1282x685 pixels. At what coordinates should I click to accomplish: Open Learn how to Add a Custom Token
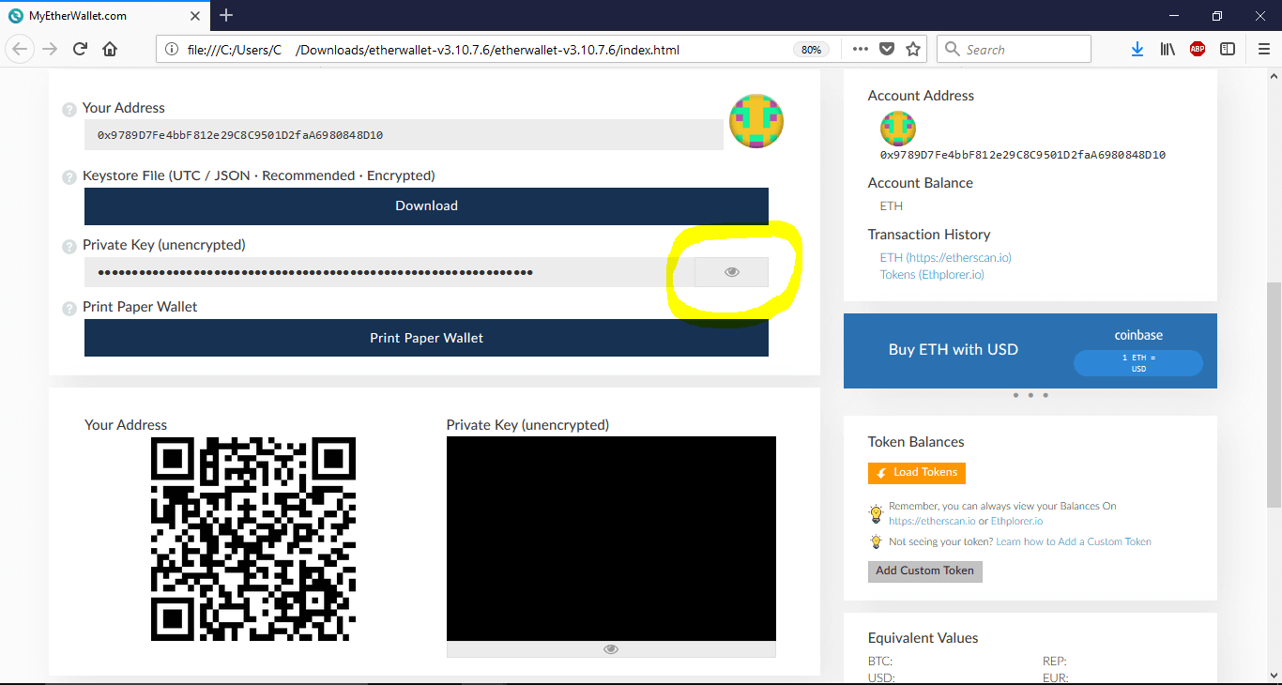(x=1074, y=541)
